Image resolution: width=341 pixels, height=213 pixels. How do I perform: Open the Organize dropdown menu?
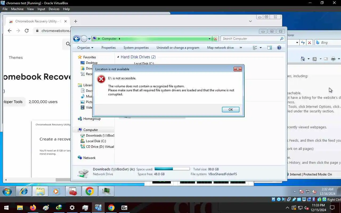85,48
